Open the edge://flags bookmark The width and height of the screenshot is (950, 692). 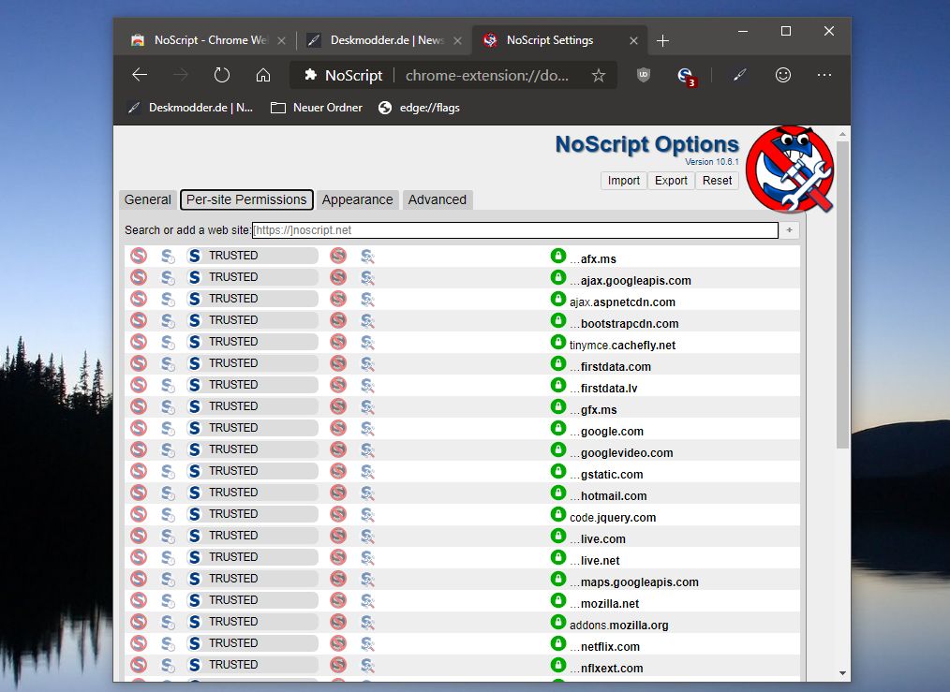point(420,108)
